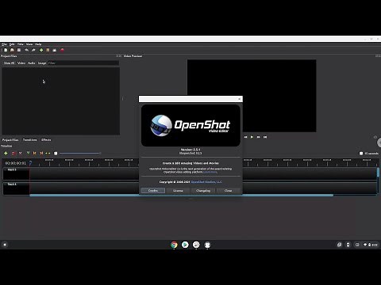Viewport: 381px width, 285px height.
Task: Select the Audio filter button
Action: [32, 63]
